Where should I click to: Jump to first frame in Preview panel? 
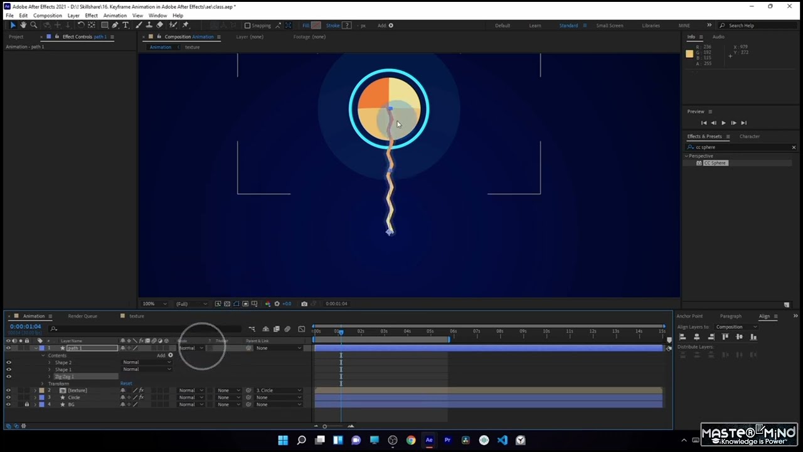pos(704,123)
